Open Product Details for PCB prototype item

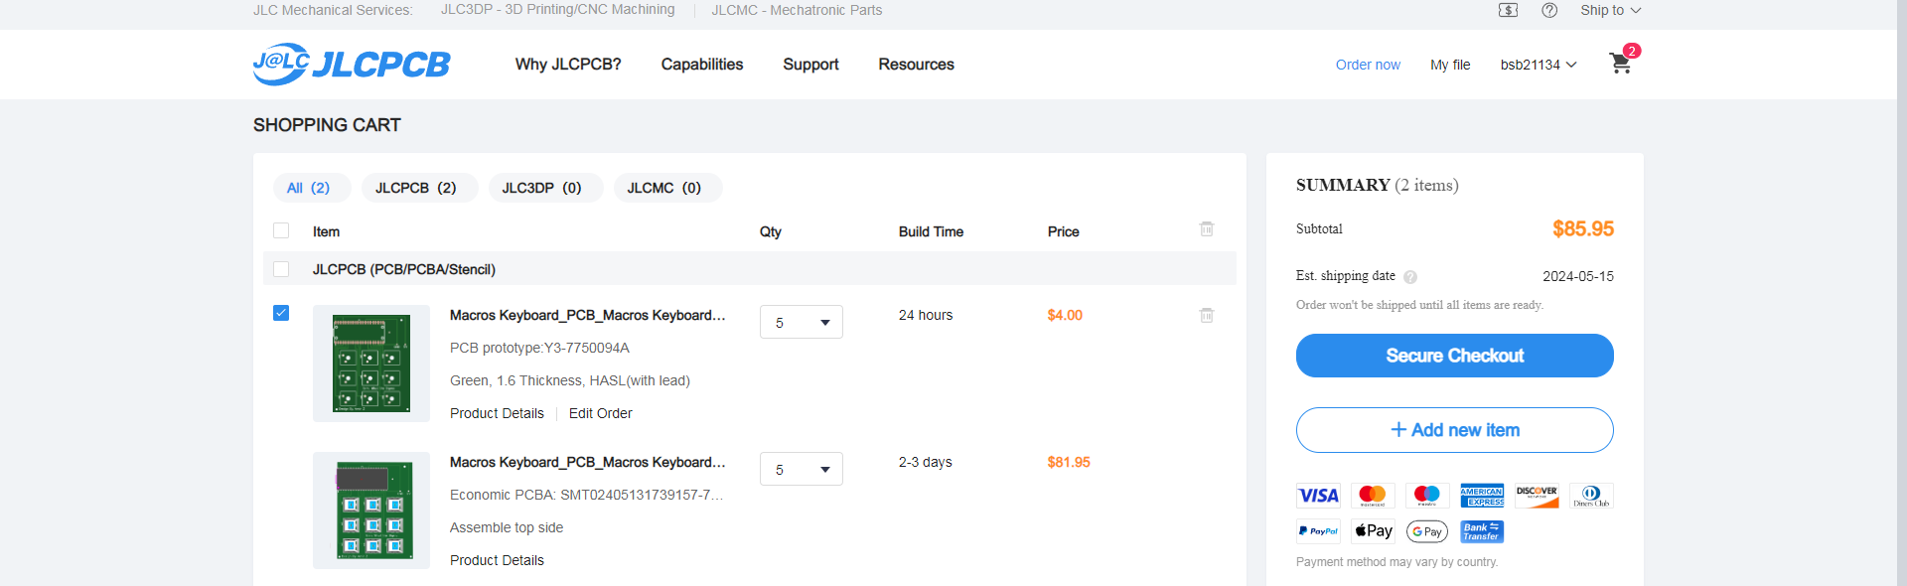pyautogui.click(x=497, y=413)
